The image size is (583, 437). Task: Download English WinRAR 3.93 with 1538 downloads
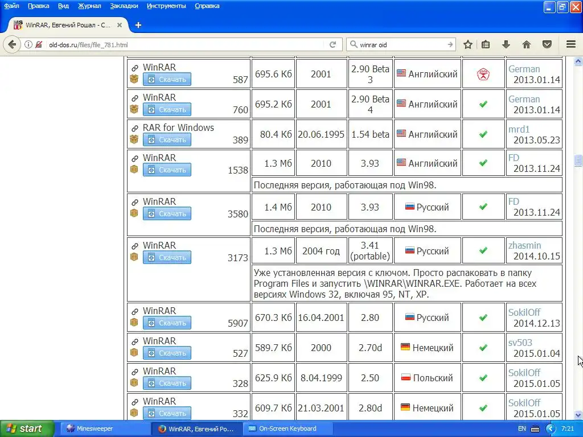point(167,170)
